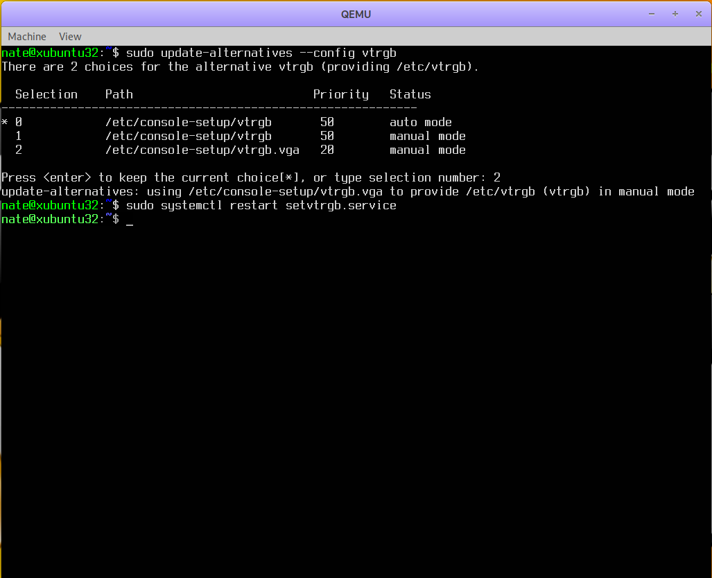This screenshot has height=578, width=712.
Task: Click the priority value 20
Action: click(x=327, y=150)
